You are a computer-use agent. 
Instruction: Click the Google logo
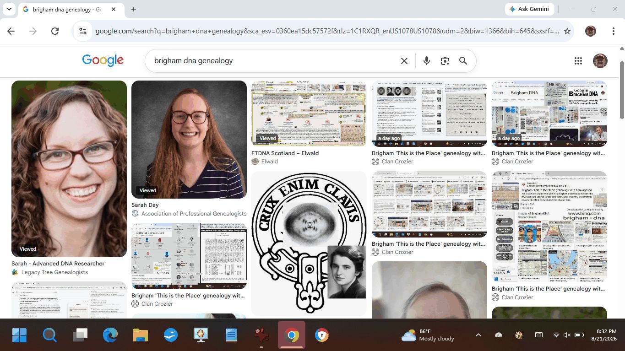tap(103, 60)
